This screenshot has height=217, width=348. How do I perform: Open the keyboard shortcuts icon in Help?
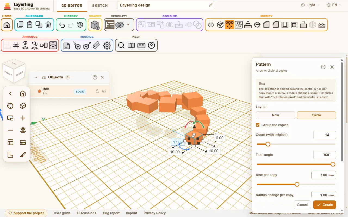click(141, 46)
